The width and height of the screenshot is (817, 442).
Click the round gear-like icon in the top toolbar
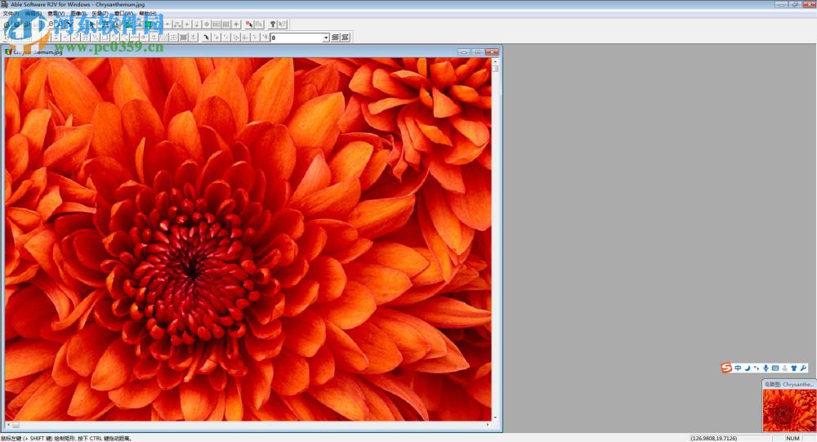coord(207,25)
